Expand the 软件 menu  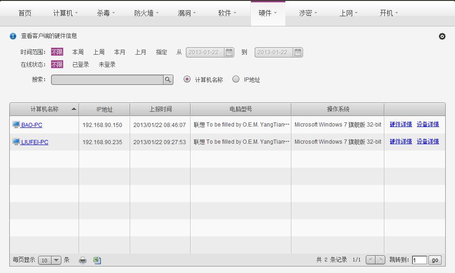pyautogui.click(x=227, y=13)
